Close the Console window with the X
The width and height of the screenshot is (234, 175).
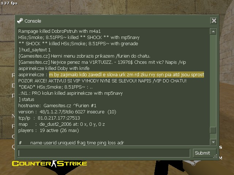214,20
